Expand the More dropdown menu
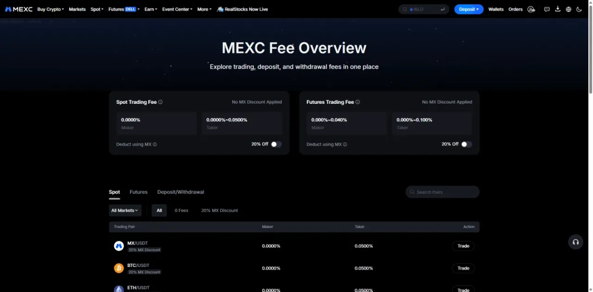Image resolution: width=593 pixels, height=292 pixels. point(204,9)
